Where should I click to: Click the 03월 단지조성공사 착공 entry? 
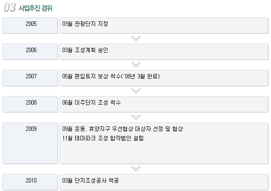click(91, 181)
